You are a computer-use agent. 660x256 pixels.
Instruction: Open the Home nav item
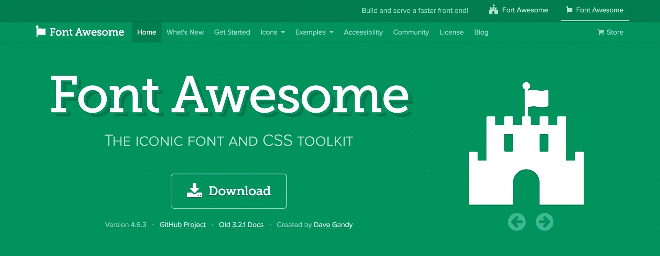pyautogui.click(x=147, y=32)
